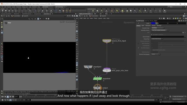The width and height of the screenshot is (187, 105).
Task: Select the source_first_input POP Source node
Action: tap(107, 41)
